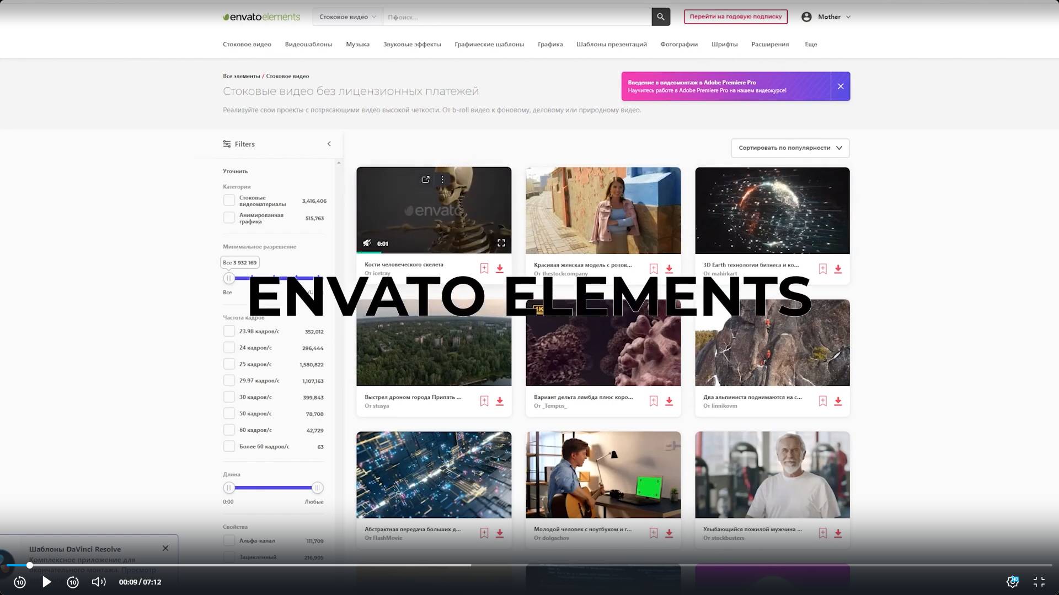The width and height of the screenshot is (1059, 595).
Task: Tick the Альфа-канал property checkbox
Action: click(229, 540)
